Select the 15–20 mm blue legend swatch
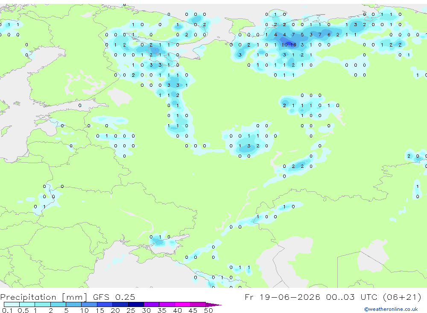Viewport: 427px width, 313px height. (105, 304)
